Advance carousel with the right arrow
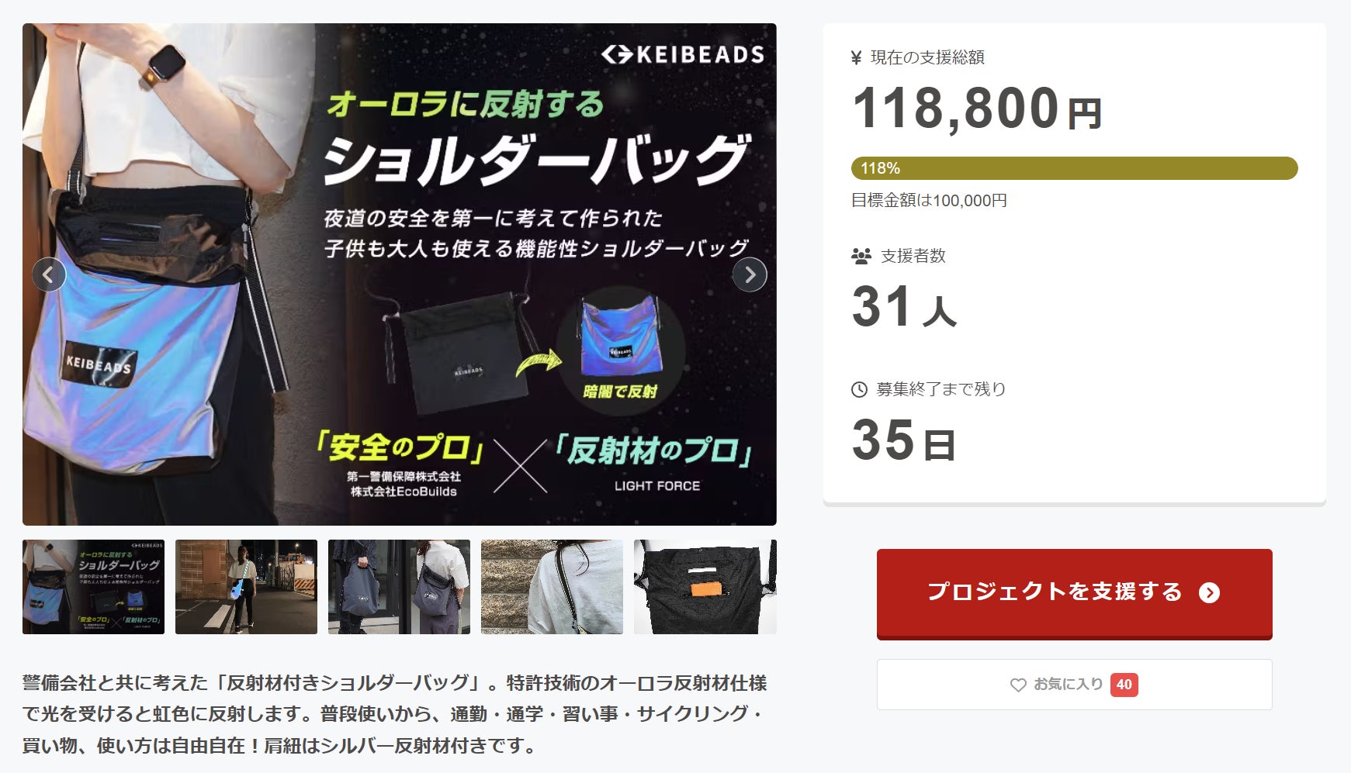The height and width of the screenshot is (773, 1351). point(750,274)
